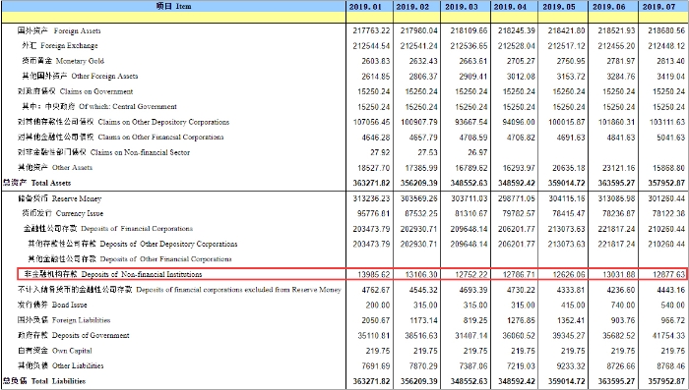The height and width of the screenshot is (390, 689).
Task: Click the Foreign Exchange row label
Action: [60, 45]
